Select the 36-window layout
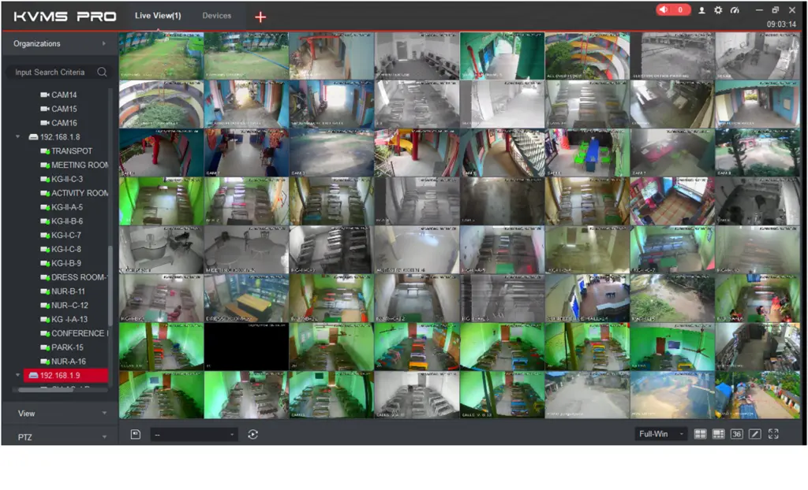808x490 pixels. pyautogui.click(x=736, y=434)
